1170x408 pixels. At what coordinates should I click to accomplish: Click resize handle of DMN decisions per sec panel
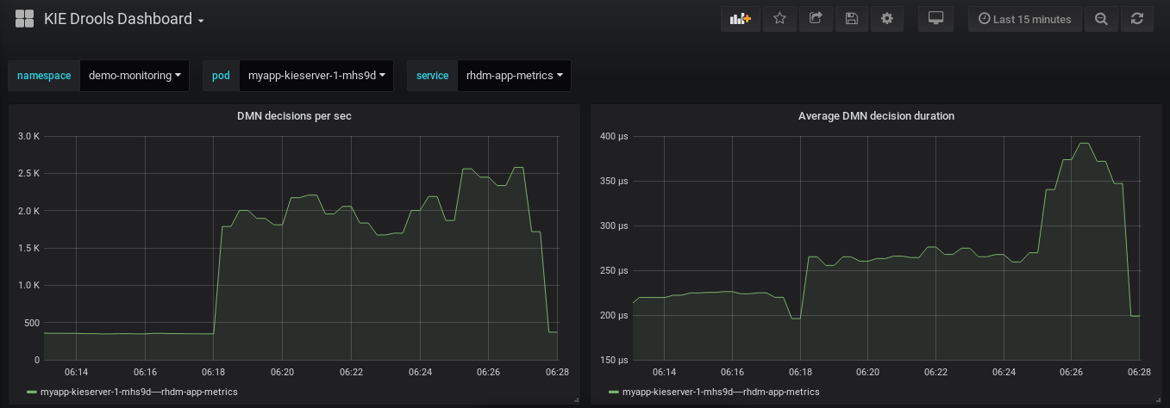point(576,399)
